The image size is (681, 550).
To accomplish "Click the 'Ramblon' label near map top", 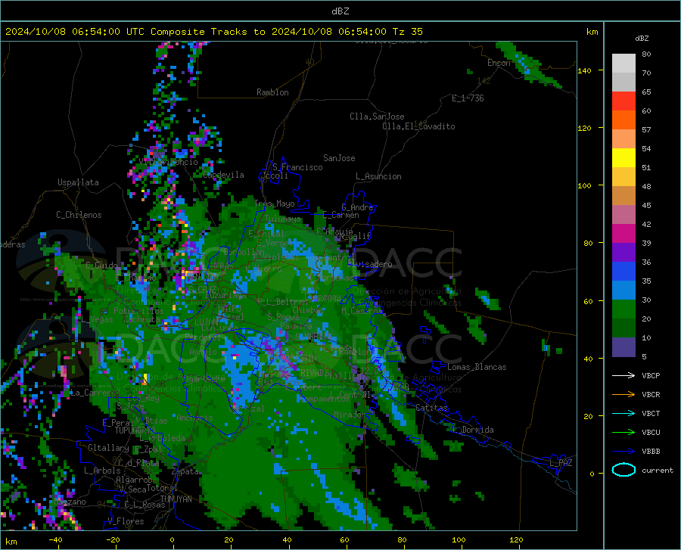I will tap(272, 92).
